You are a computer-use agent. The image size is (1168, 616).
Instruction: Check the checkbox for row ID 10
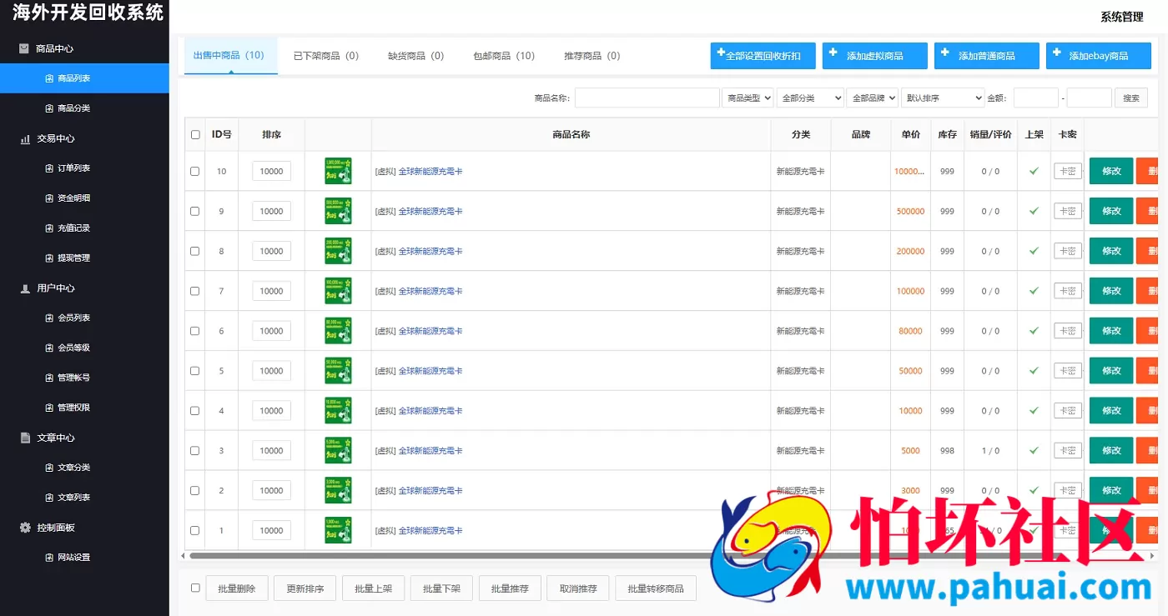click(195, 171)
